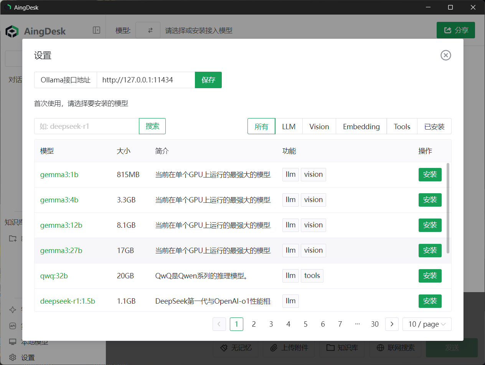This screenshot has height=365, width=485.
Task: Open the gemma3:1b model link
Action: [59, 174]
